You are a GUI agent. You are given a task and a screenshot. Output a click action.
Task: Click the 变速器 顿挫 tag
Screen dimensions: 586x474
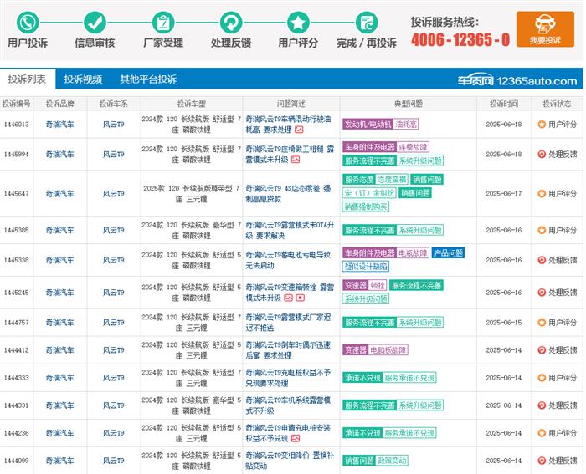click(364, 286)
